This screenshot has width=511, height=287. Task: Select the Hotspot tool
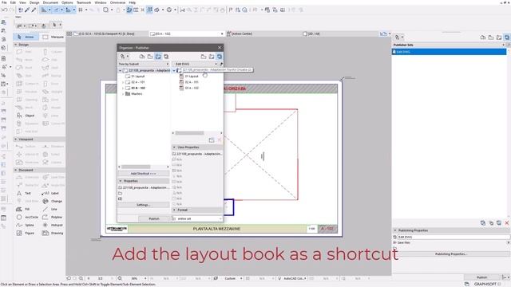[x=52, y=225]
